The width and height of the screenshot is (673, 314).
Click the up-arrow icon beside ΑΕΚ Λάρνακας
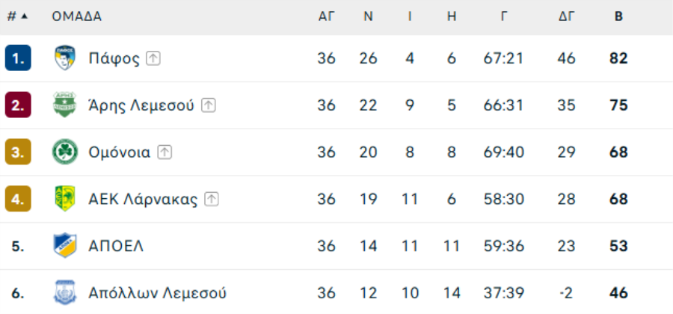click(x=212, y=199)
